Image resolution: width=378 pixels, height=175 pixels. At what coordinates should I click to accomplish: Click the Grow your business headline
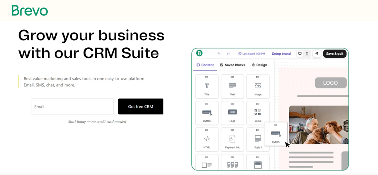point(91,44)
